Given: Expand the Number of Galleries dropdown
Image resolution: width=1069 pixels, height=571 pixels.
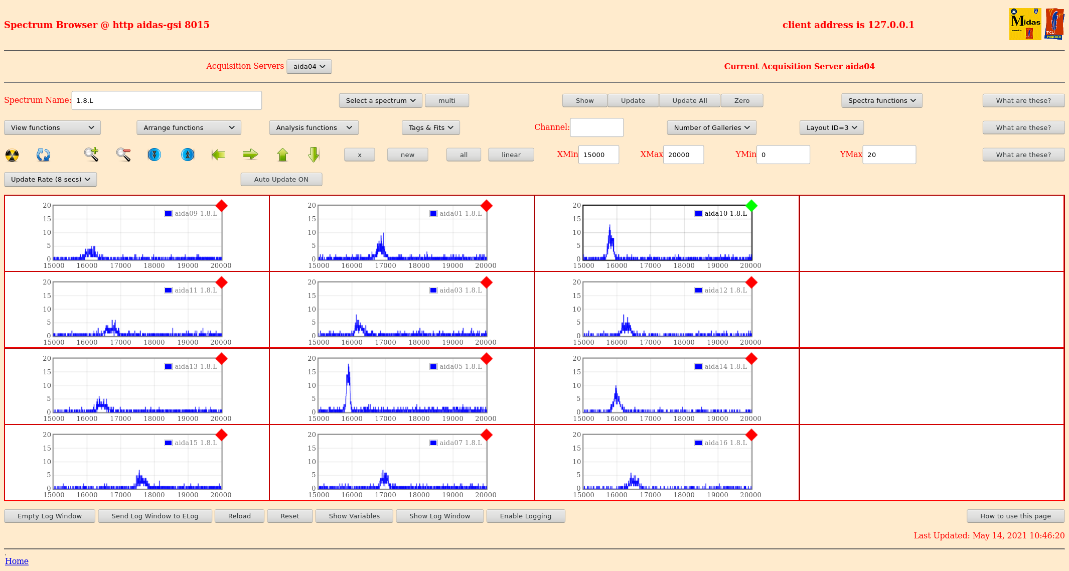Looking at the screenshot, I should [x=711, y=127].
